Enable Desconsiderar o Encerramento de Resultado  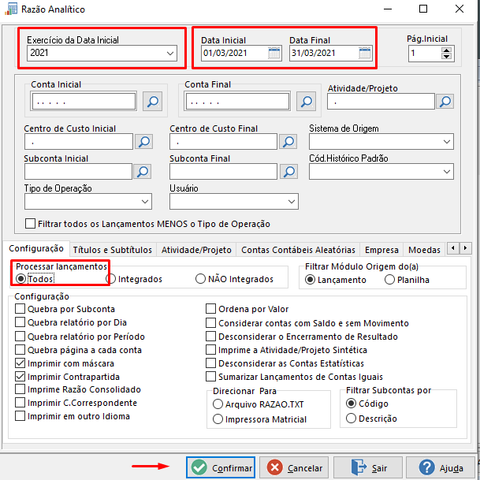pos(210,336)
